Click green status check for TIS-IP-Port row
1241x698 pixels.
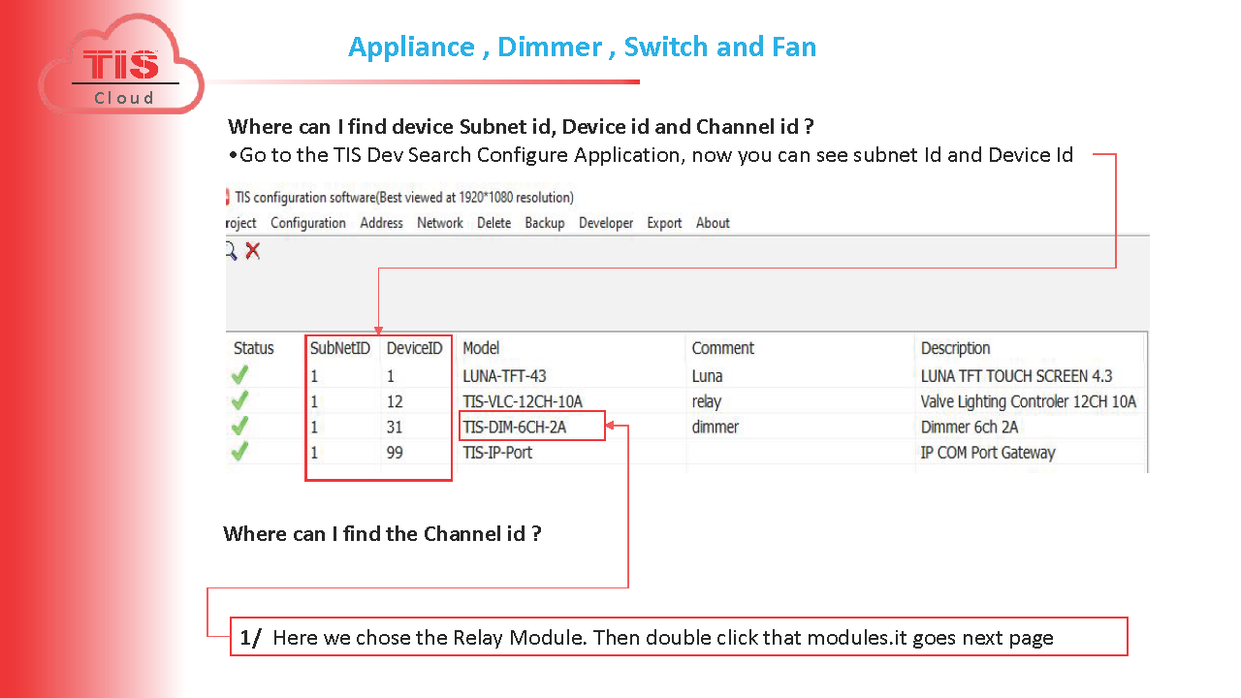point(240,451)
